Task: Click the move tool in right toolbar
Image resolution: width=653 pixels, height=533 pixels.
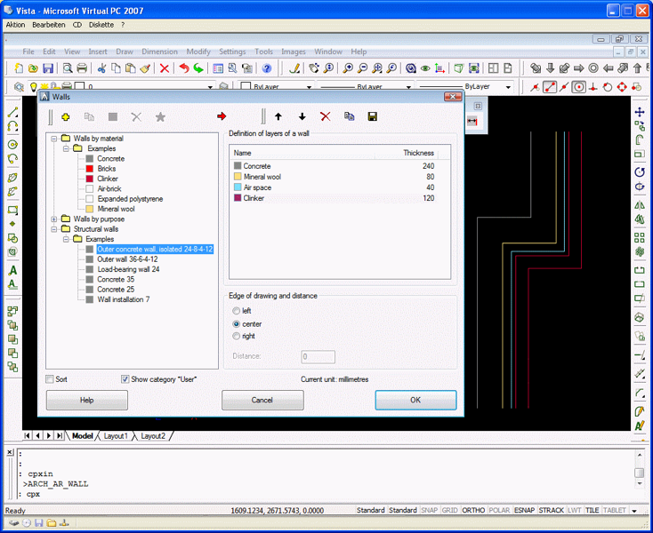Action: point(640,112)
